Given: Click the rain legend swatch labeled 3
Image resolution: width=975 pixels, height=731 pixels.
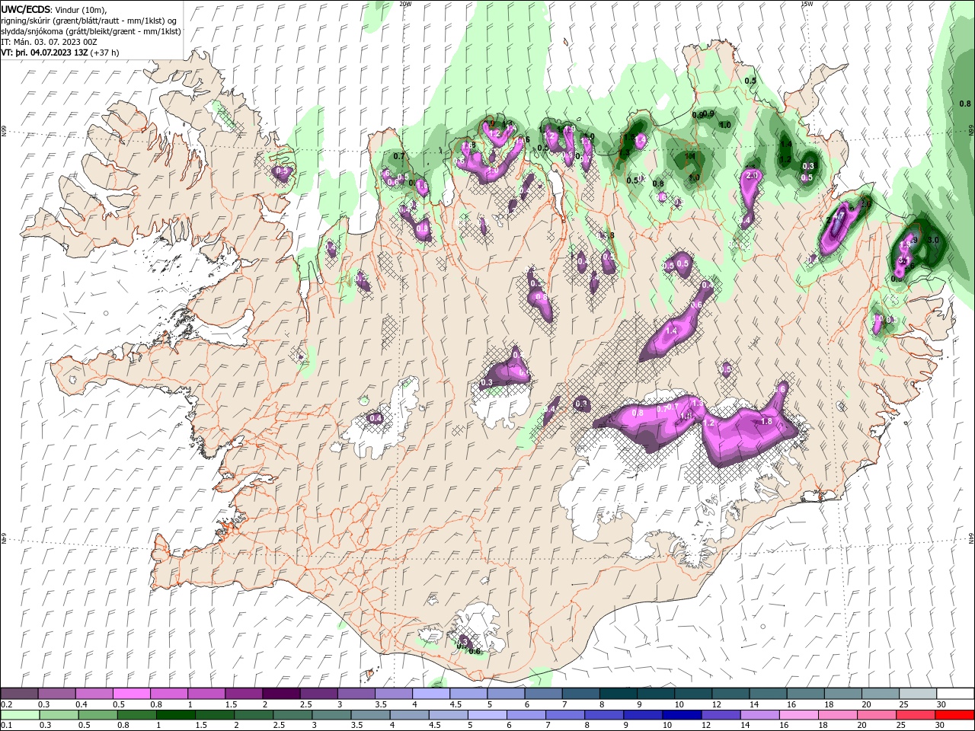Looking at the screenshot, I should 331,715.
